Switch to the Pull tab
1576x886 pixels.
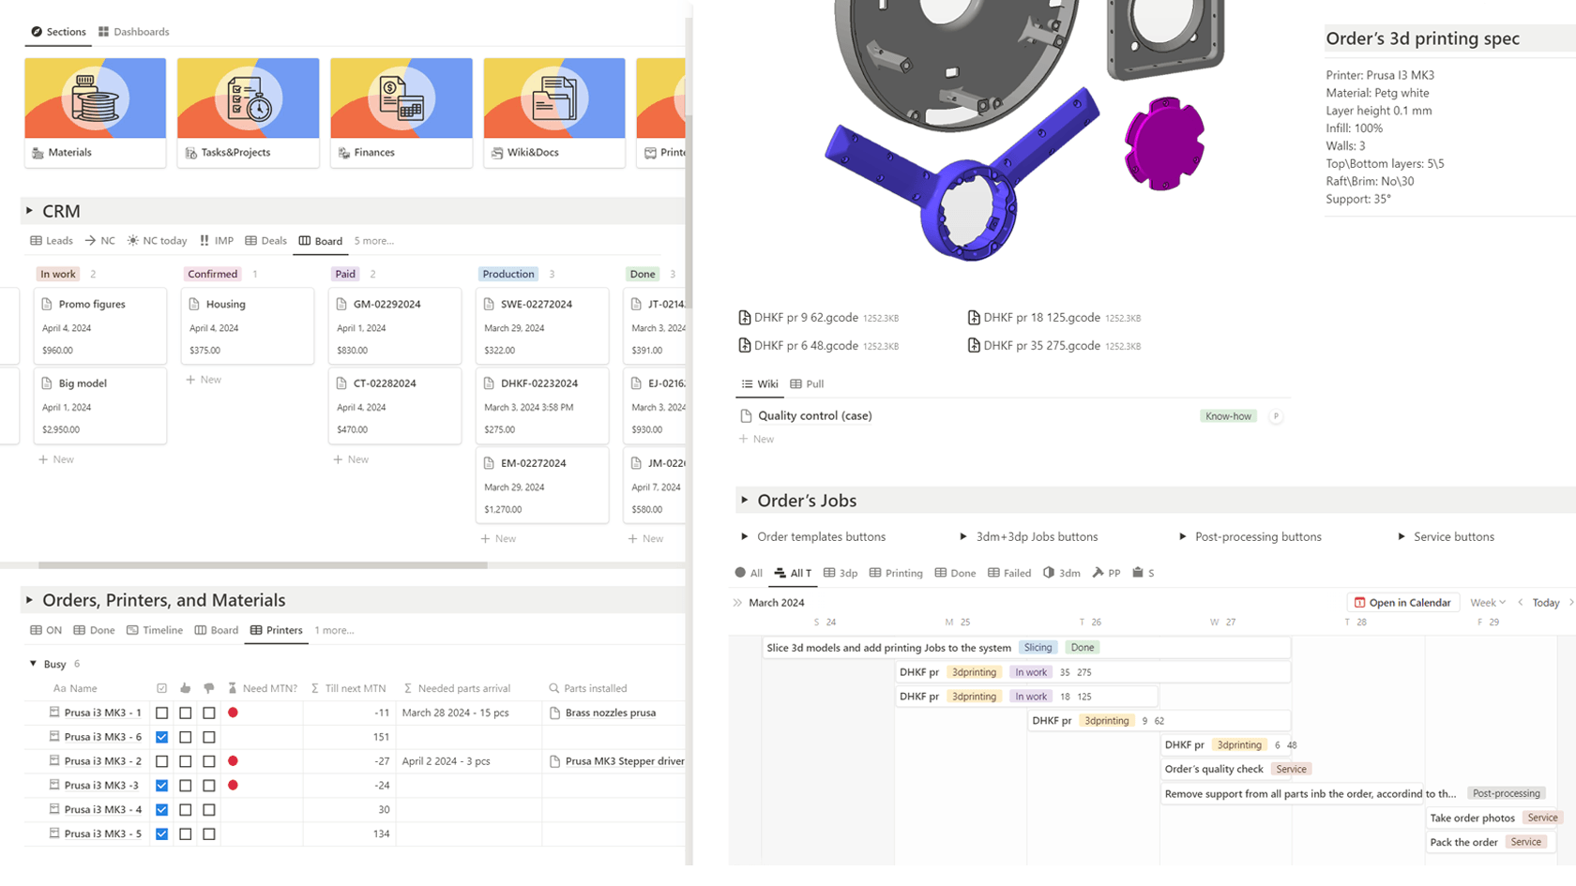click(807, 384)
